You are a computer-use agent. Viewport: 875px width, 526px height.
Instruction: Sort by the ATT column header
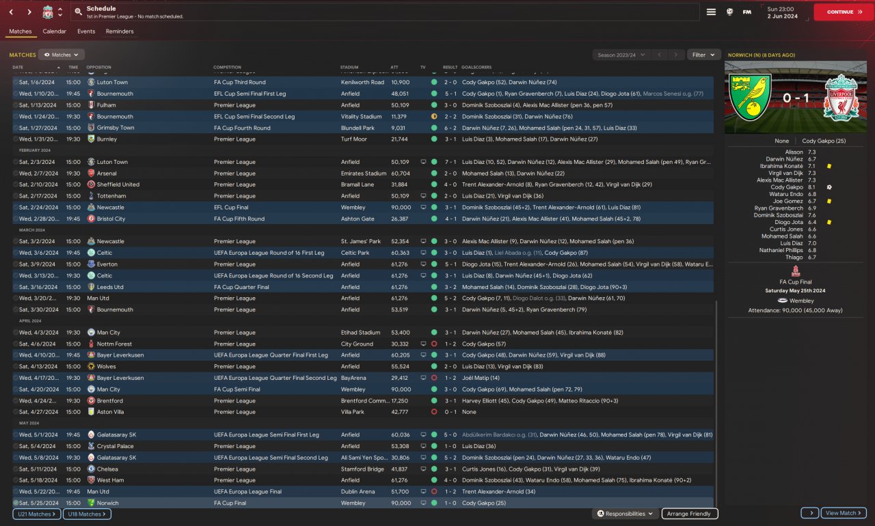click(x=394, y=68)
